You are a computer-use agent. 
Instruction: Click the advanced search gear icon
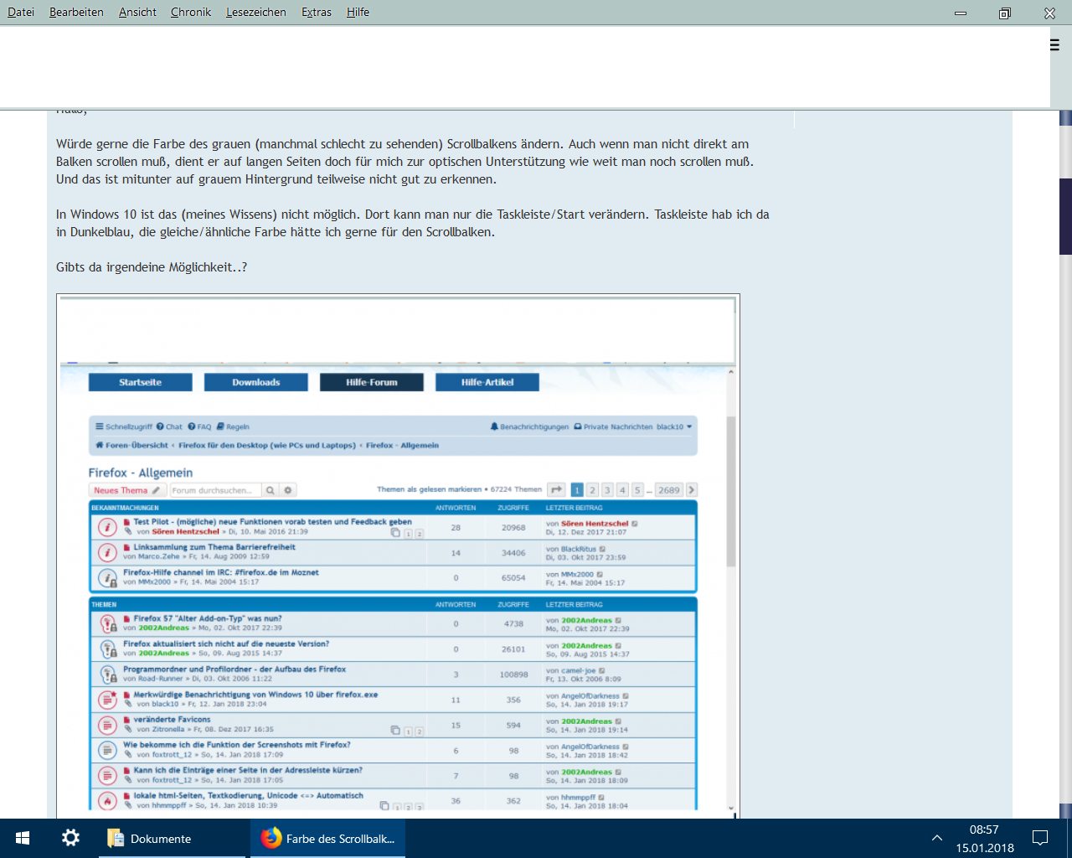288,490
